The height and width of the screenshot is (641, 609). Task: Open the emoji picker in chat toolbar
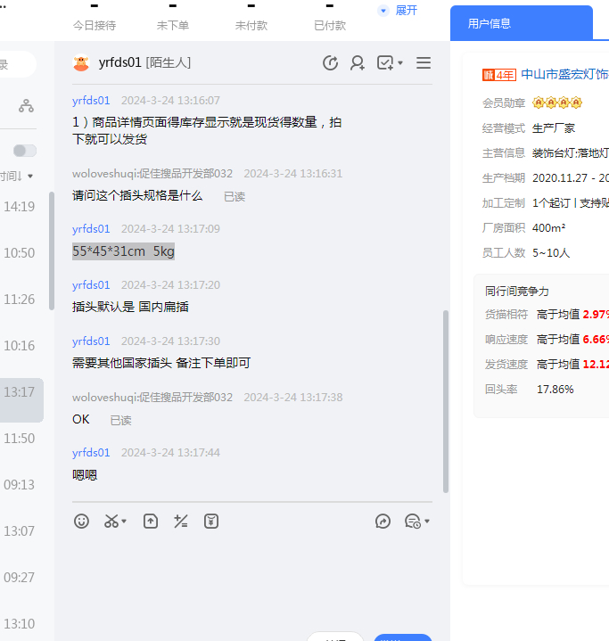[x=82, y=522]
